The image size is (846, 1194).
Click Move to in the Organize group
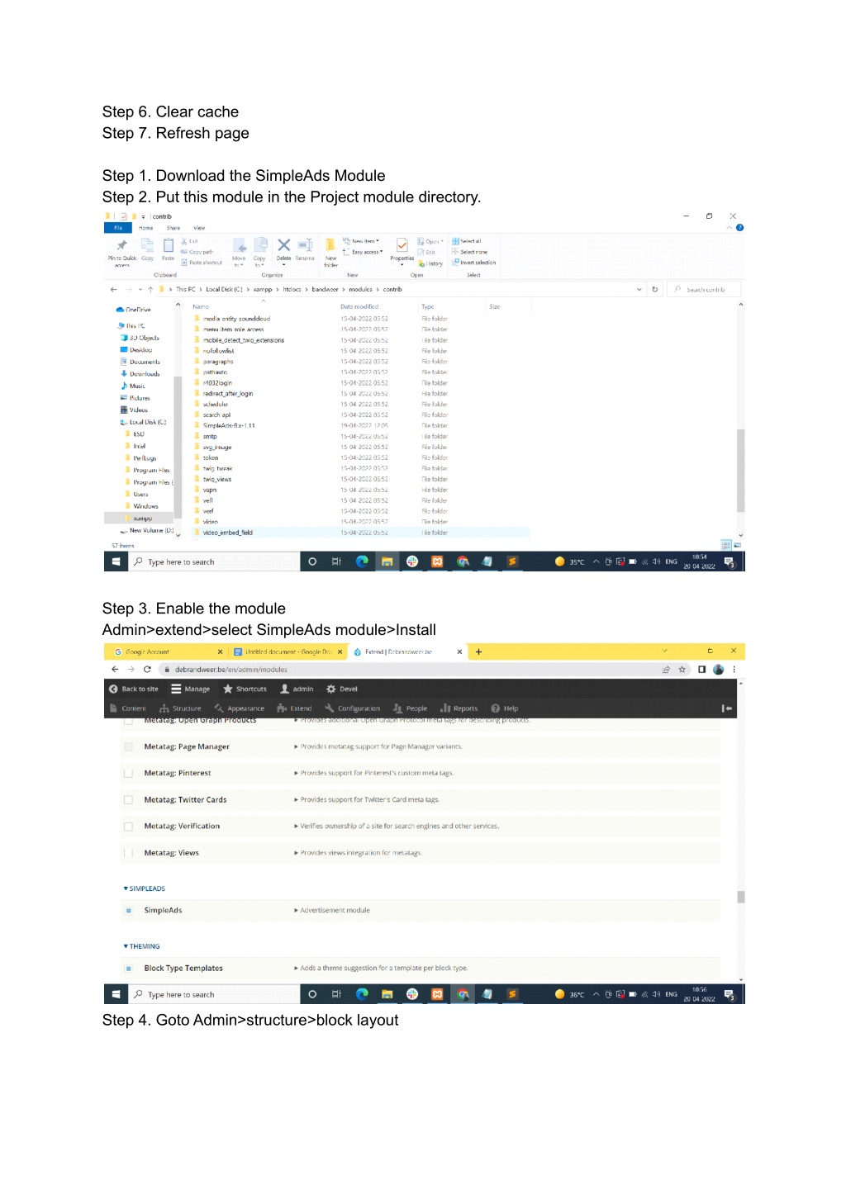click(x=239, y=252)
